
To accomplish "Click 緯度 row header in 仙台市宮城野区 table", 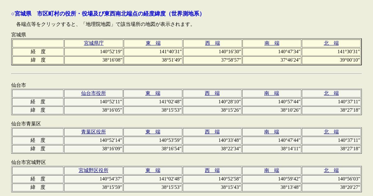I will click(x=38, y=187).
